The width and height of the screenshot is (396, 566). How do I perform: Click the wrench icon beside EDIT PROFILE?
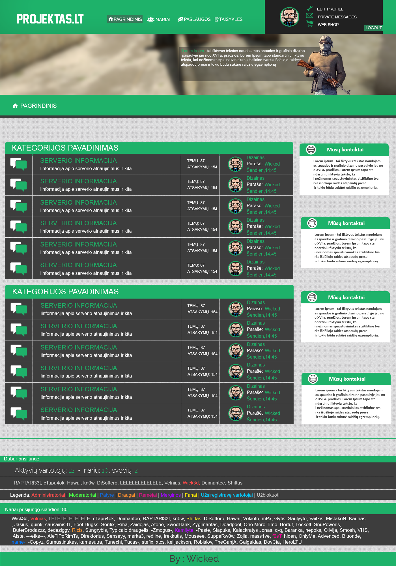point(309,8)
